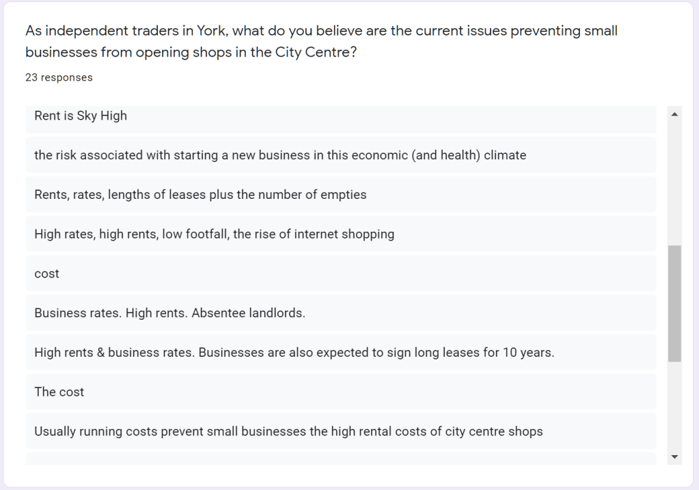This screenshot has width=699, height=490.
Task: Select the 'Rent is Sky High' response
Action: point(81,116)
